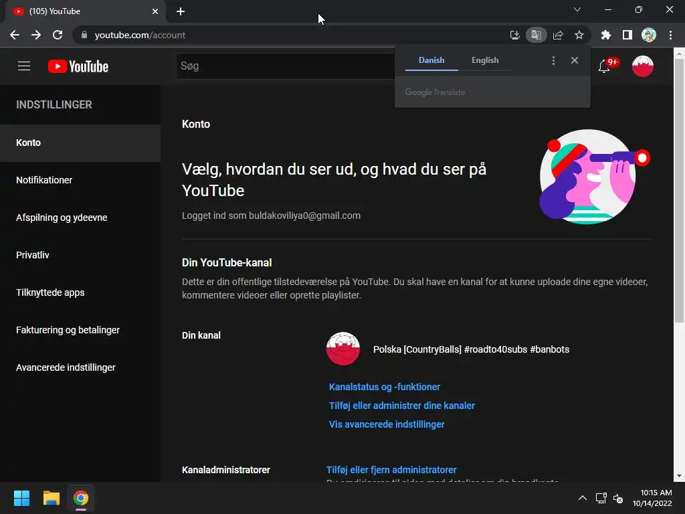This screenshot has height=514, width=685.
Task: Click the Polska channel avatar thumbnail
Action: (343, 349)
